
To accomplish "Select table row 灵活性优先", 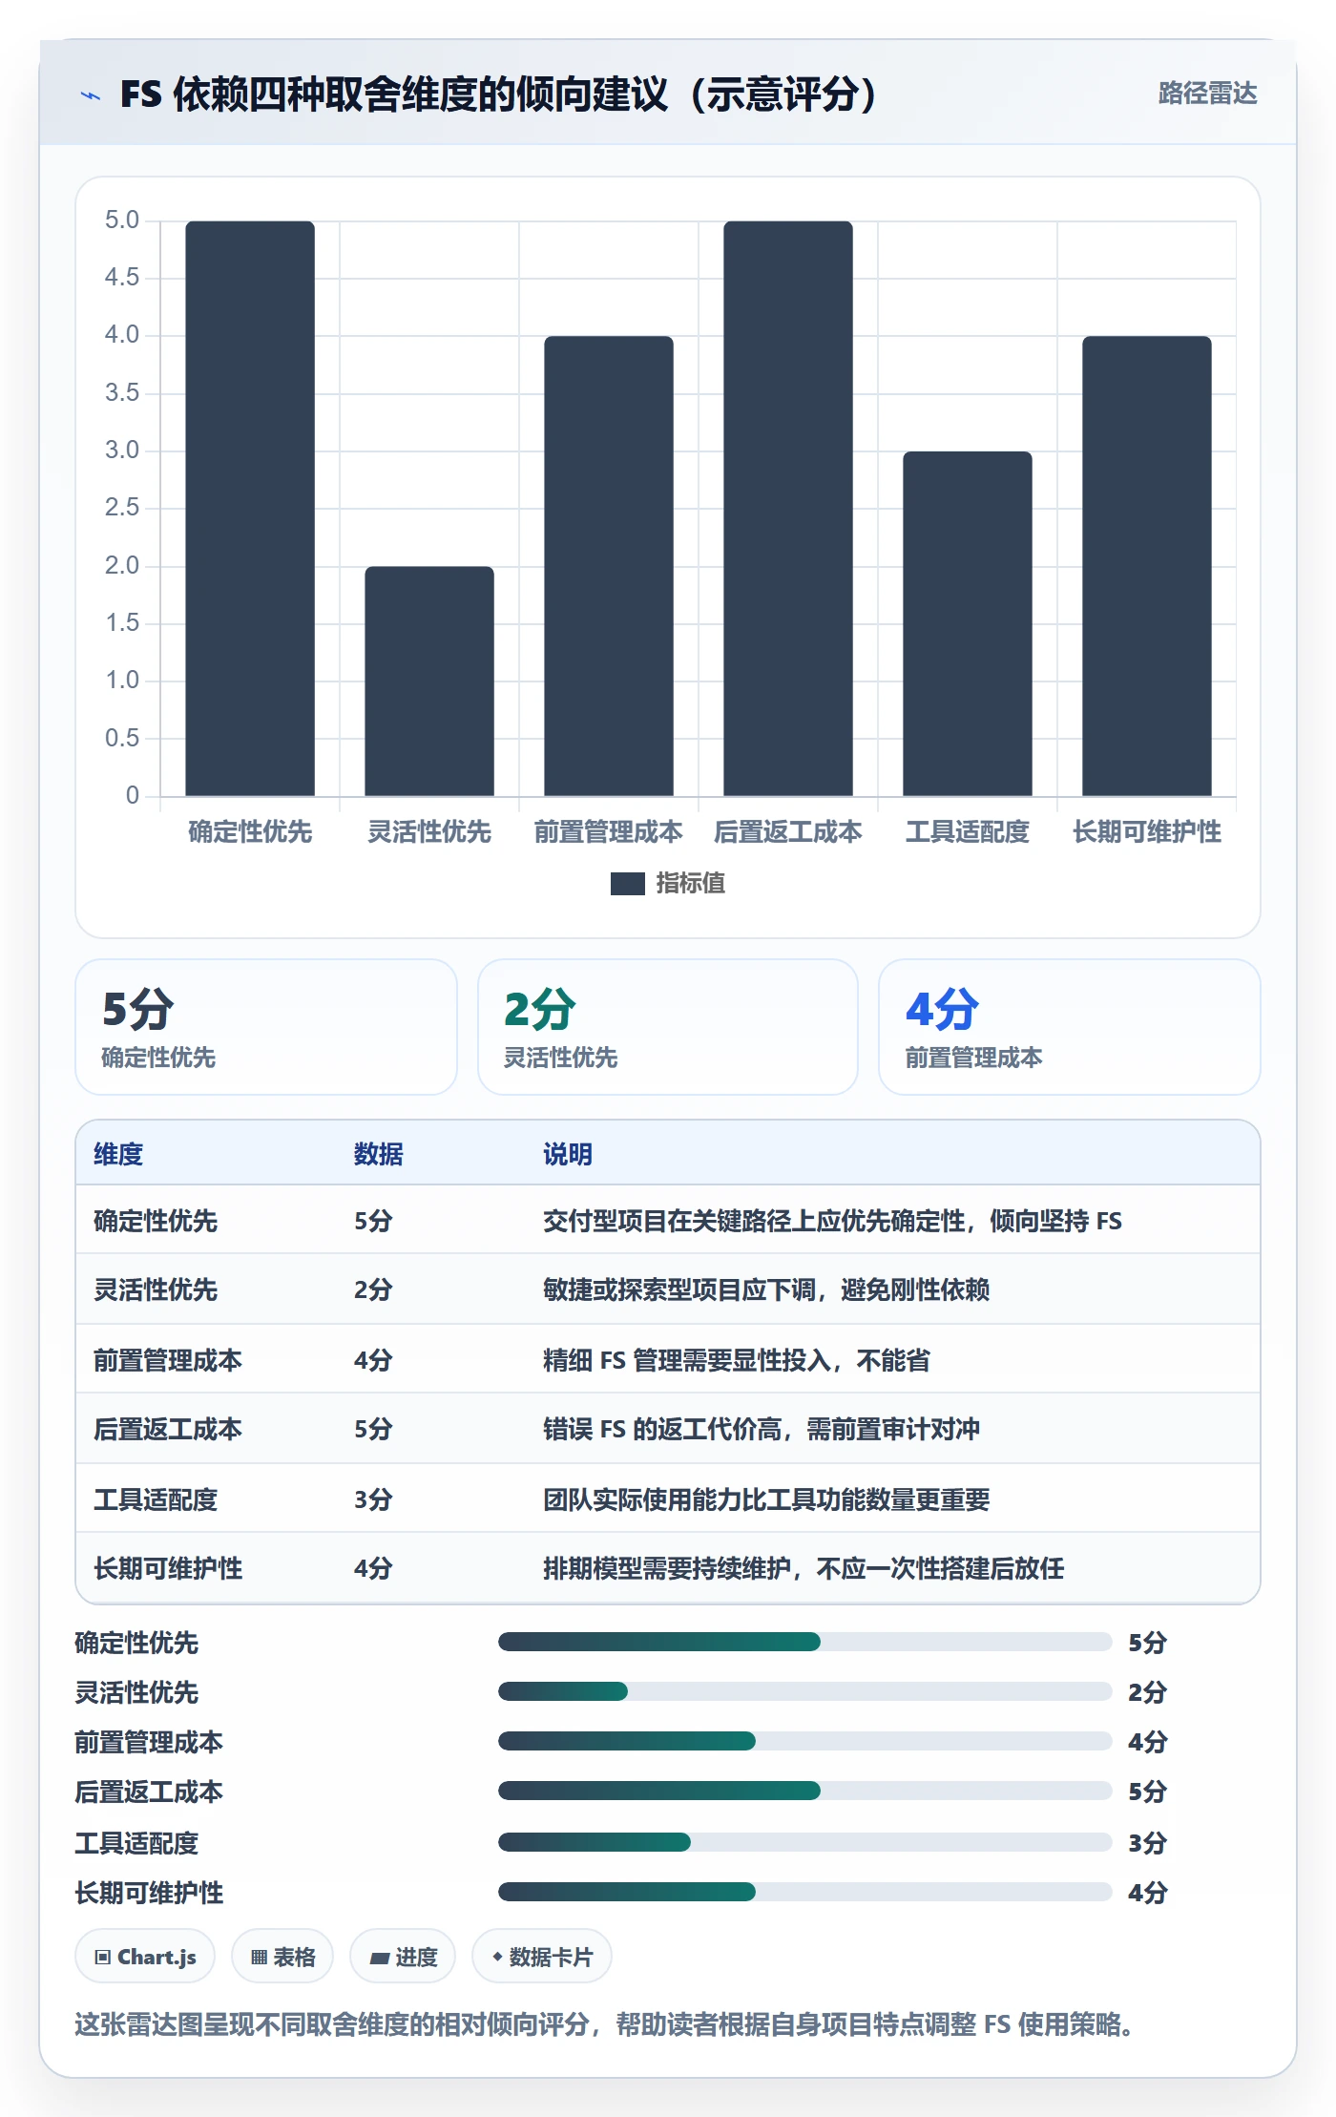I will tap(668, 1289).
